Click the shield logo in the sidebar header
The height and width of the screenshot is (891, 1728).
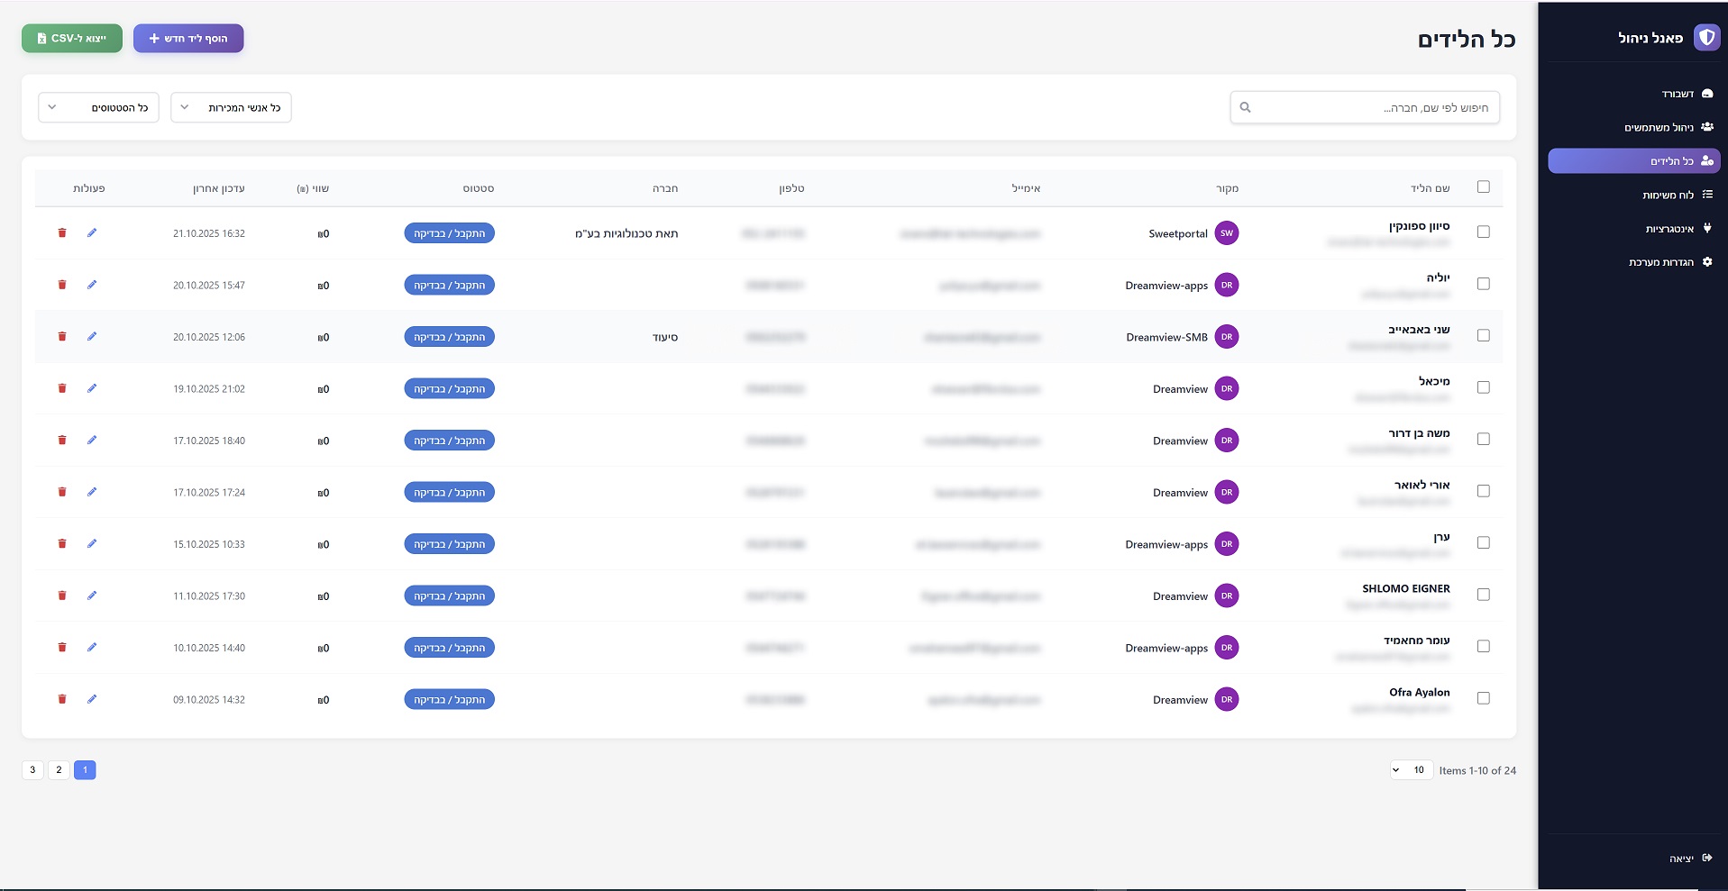point(1706,38)
